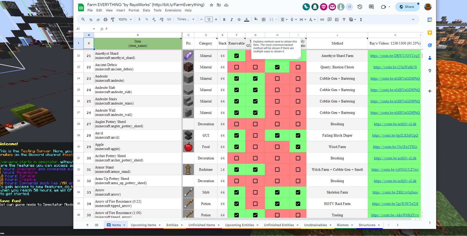Click the Share button
The image size is (467, 236).
(x=407, y=7)
